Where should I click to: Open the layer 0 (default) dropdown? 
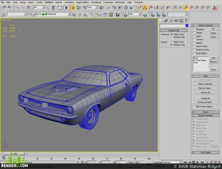point(69,14)
